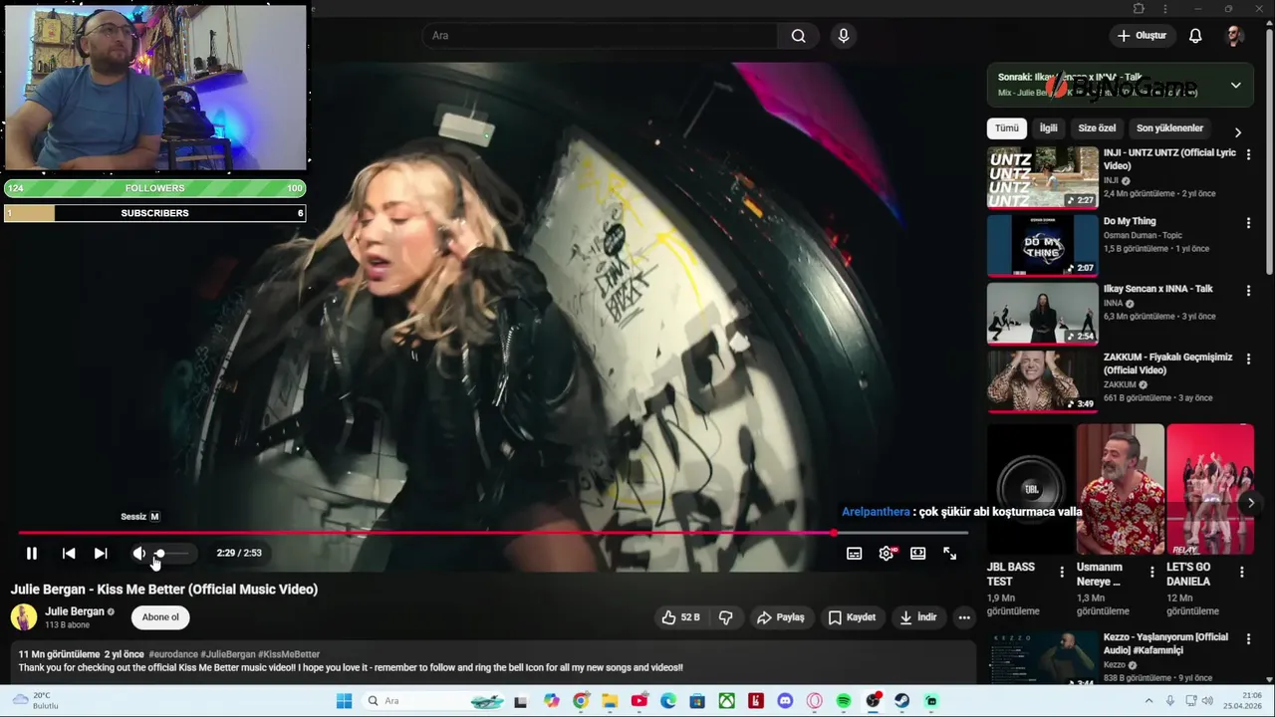Click the magnifier search button

(x=798, y=36)
